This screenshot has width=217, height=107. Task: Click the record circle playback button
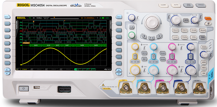[x=159, y=36]
